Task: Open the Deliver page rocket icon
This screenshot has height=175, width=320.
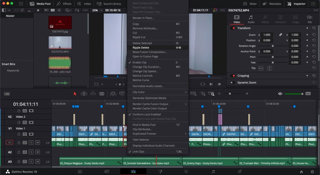Action: pyautogui.click(x=240, y=172)
